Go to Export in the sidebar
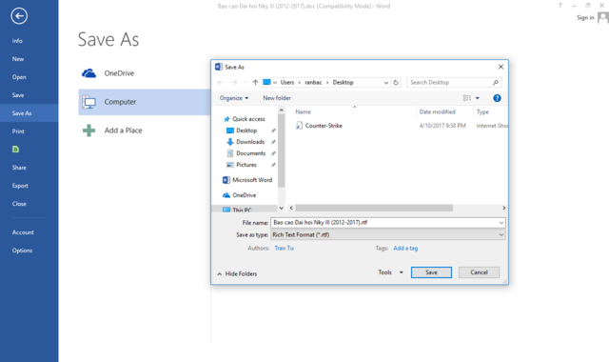Image resolution: width=609 pixels, height=362 pixels. click(20, 186)
